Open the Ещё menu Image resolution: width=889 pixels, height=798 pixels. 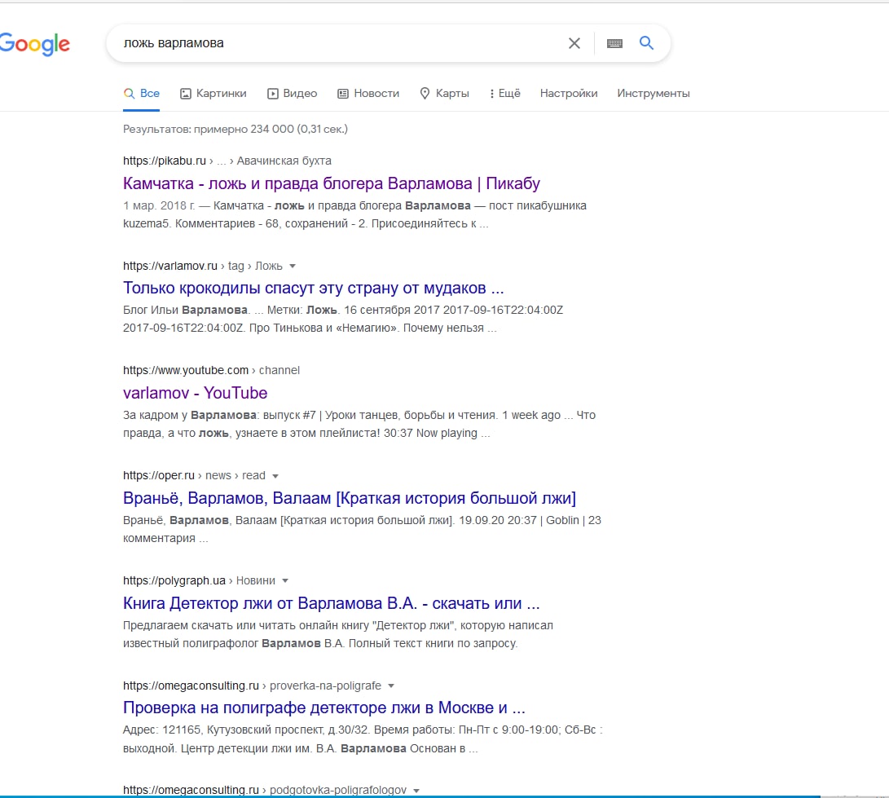(x=504, y=94)
